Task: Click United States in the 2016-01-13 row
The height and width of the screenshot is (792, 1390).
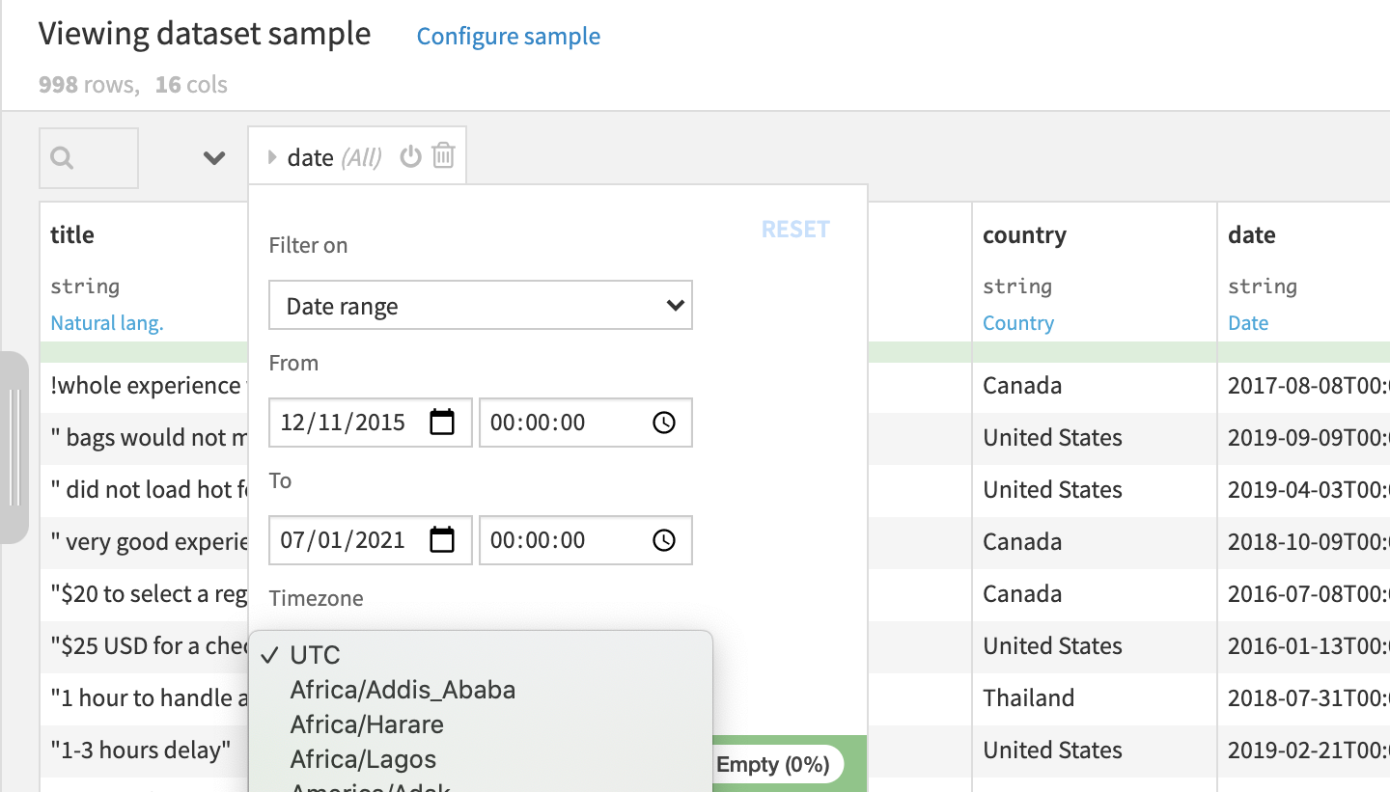Action: tap(1095, 645)
